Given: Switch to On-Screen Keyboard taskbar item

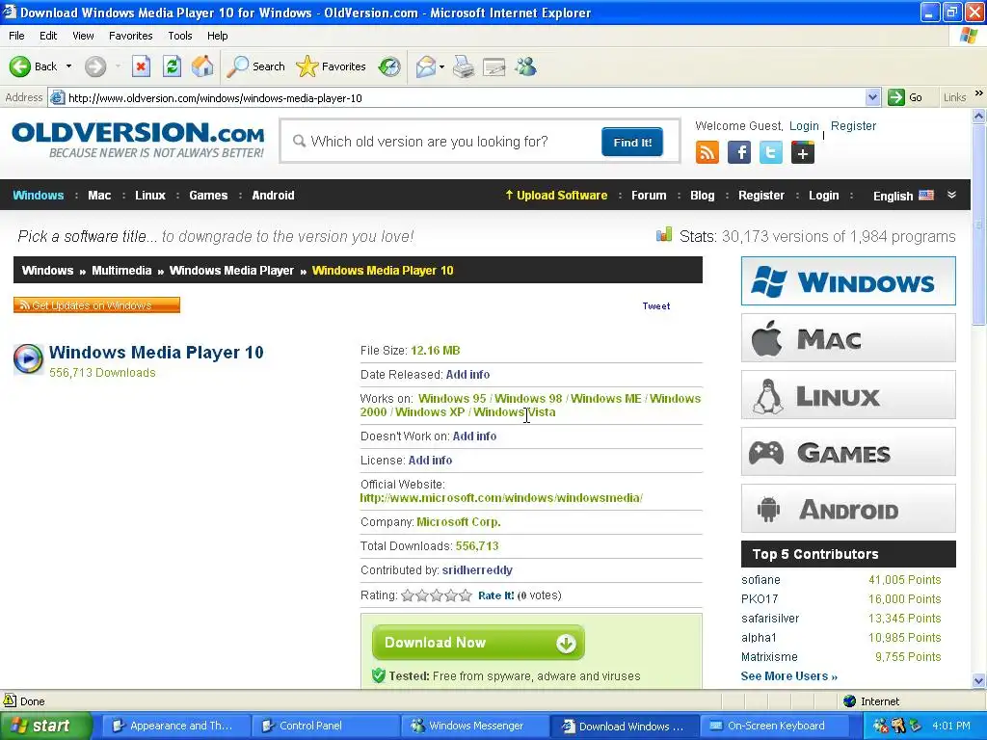Looking at the screenshot, I should 775,726.
